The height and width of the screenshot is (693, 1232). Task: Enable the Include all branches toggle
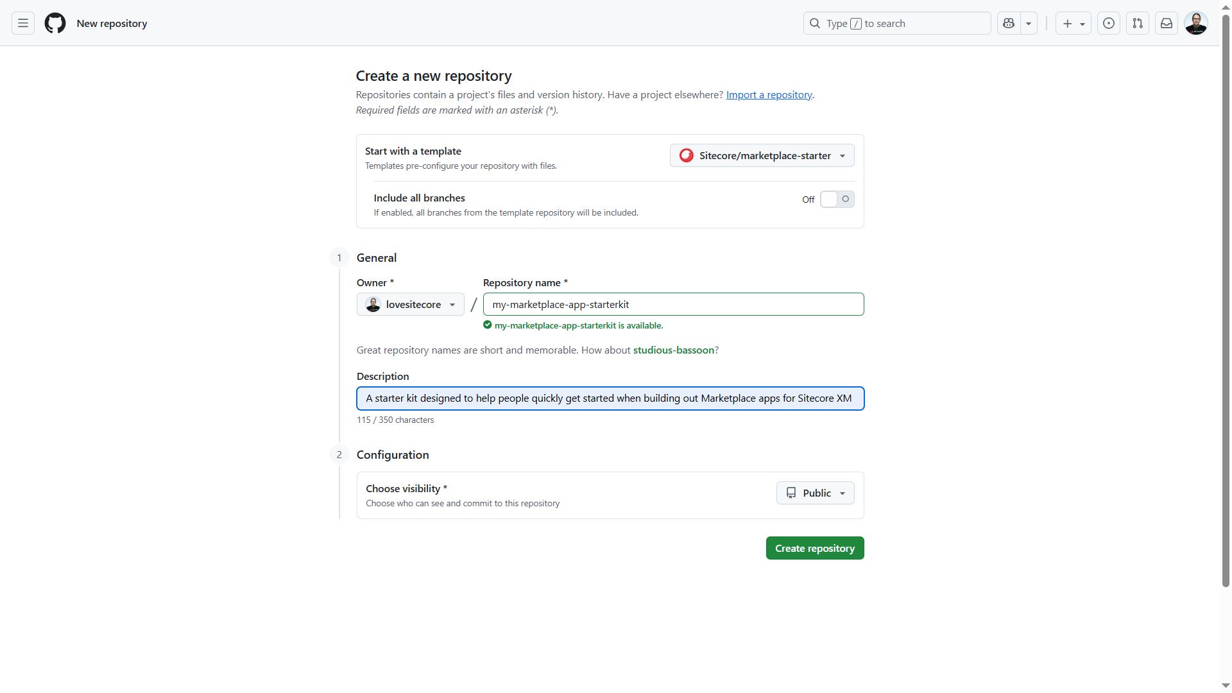pos(837,199)
